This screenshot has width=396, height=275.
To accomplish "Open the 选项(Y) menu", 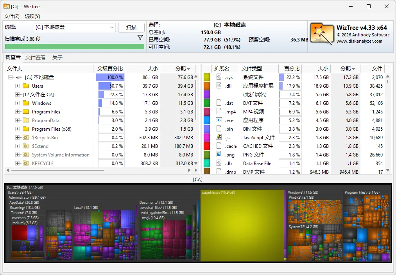I will pos(32,16).
